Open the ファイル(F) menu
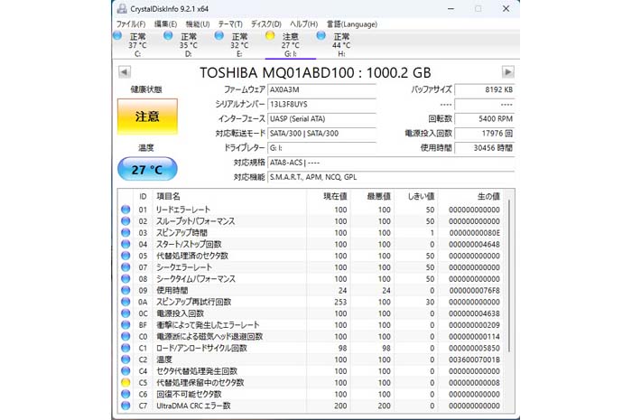The width and height of the screenshot is (632, 420). [x=131, y=24]
